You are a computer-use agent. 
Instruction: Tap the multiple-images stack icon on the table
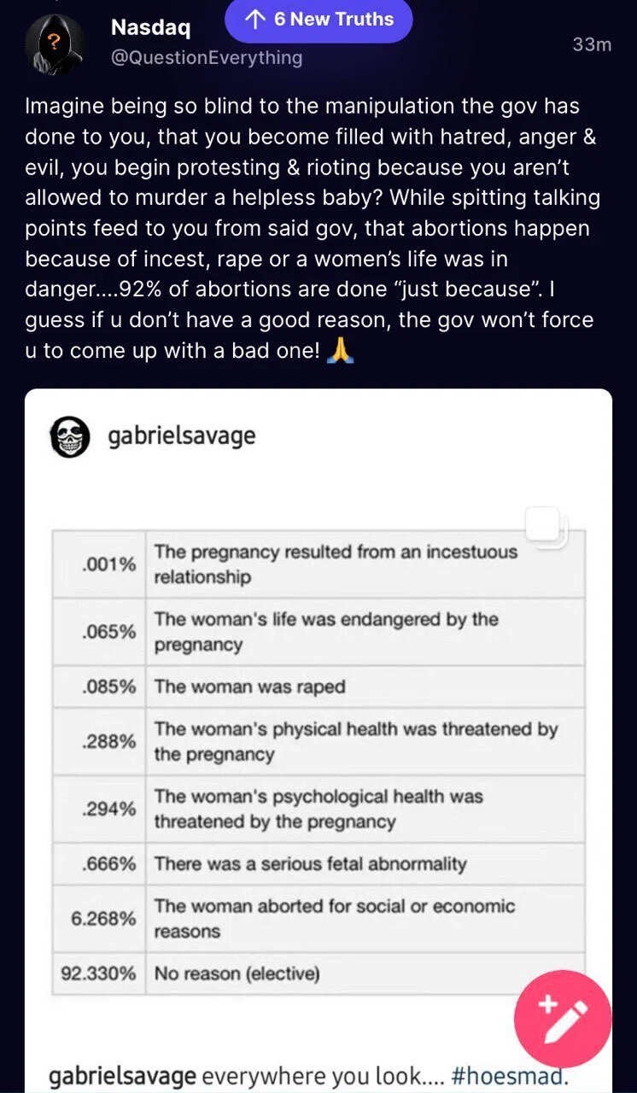pos(544,525)
